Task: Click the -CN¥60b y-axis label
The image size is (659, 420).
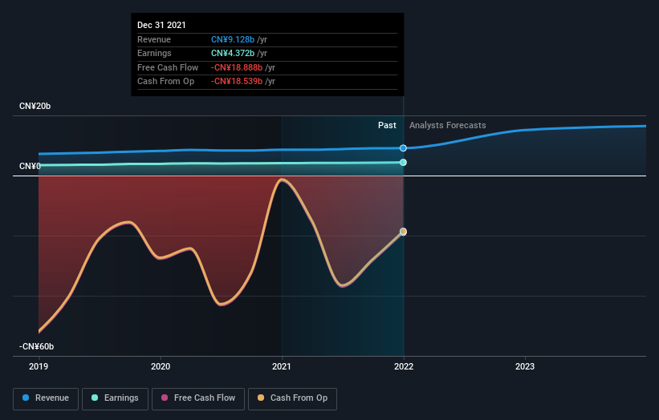Action: click(37, 346)
